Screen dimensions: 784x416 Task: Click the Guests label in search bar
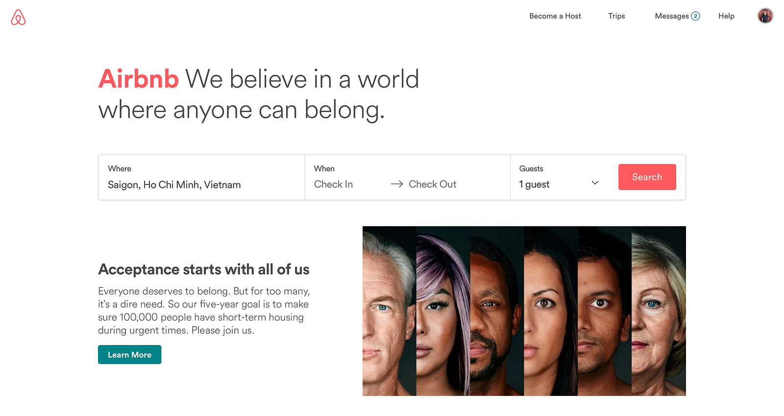[x=531, y=168]
